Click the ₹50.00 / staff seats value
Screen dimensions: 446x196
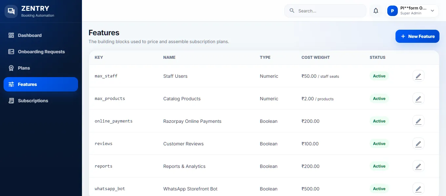click(x=320, y=76)
